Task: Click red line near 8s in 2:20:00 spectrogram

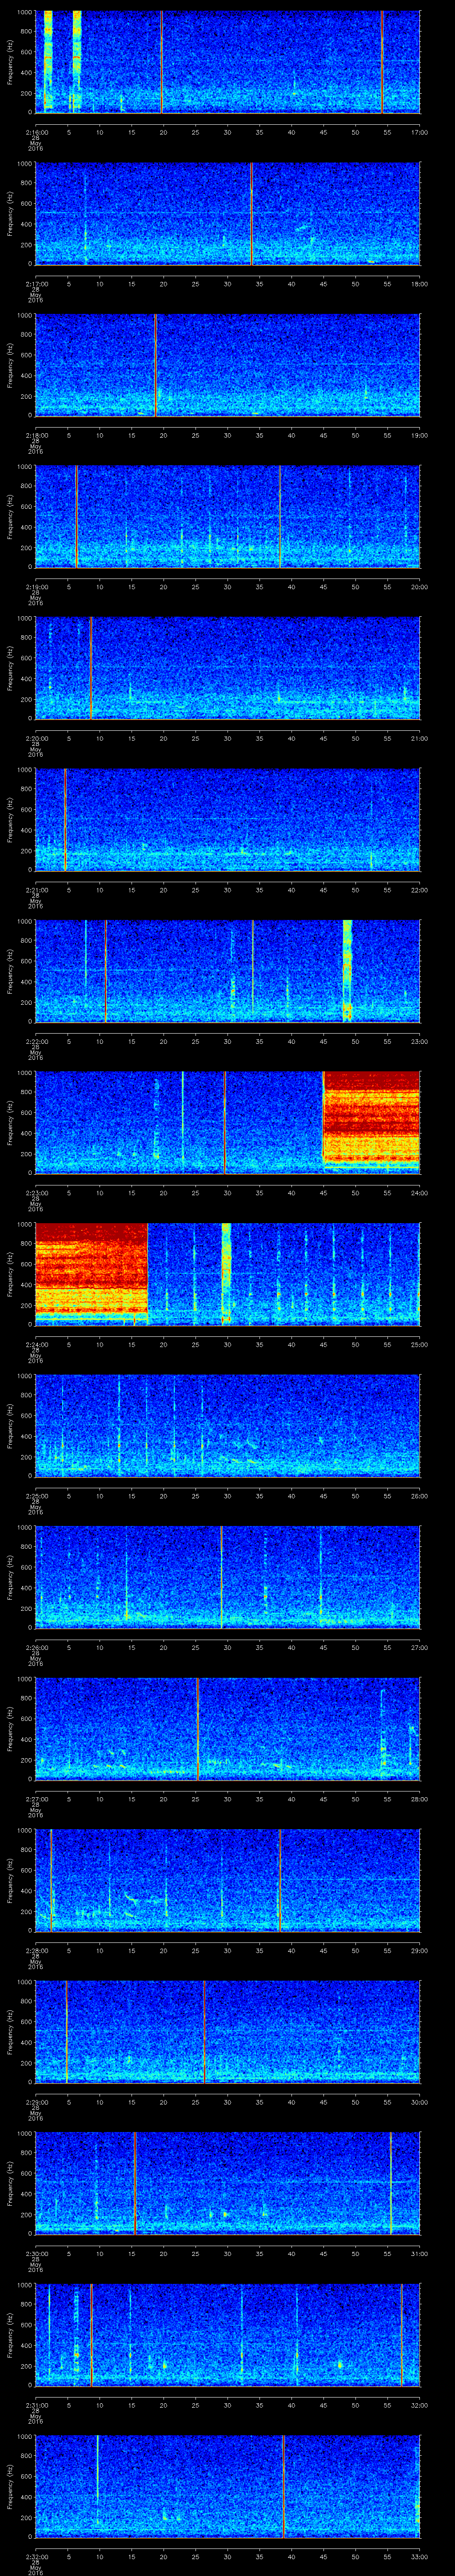Action: (91, 667)
